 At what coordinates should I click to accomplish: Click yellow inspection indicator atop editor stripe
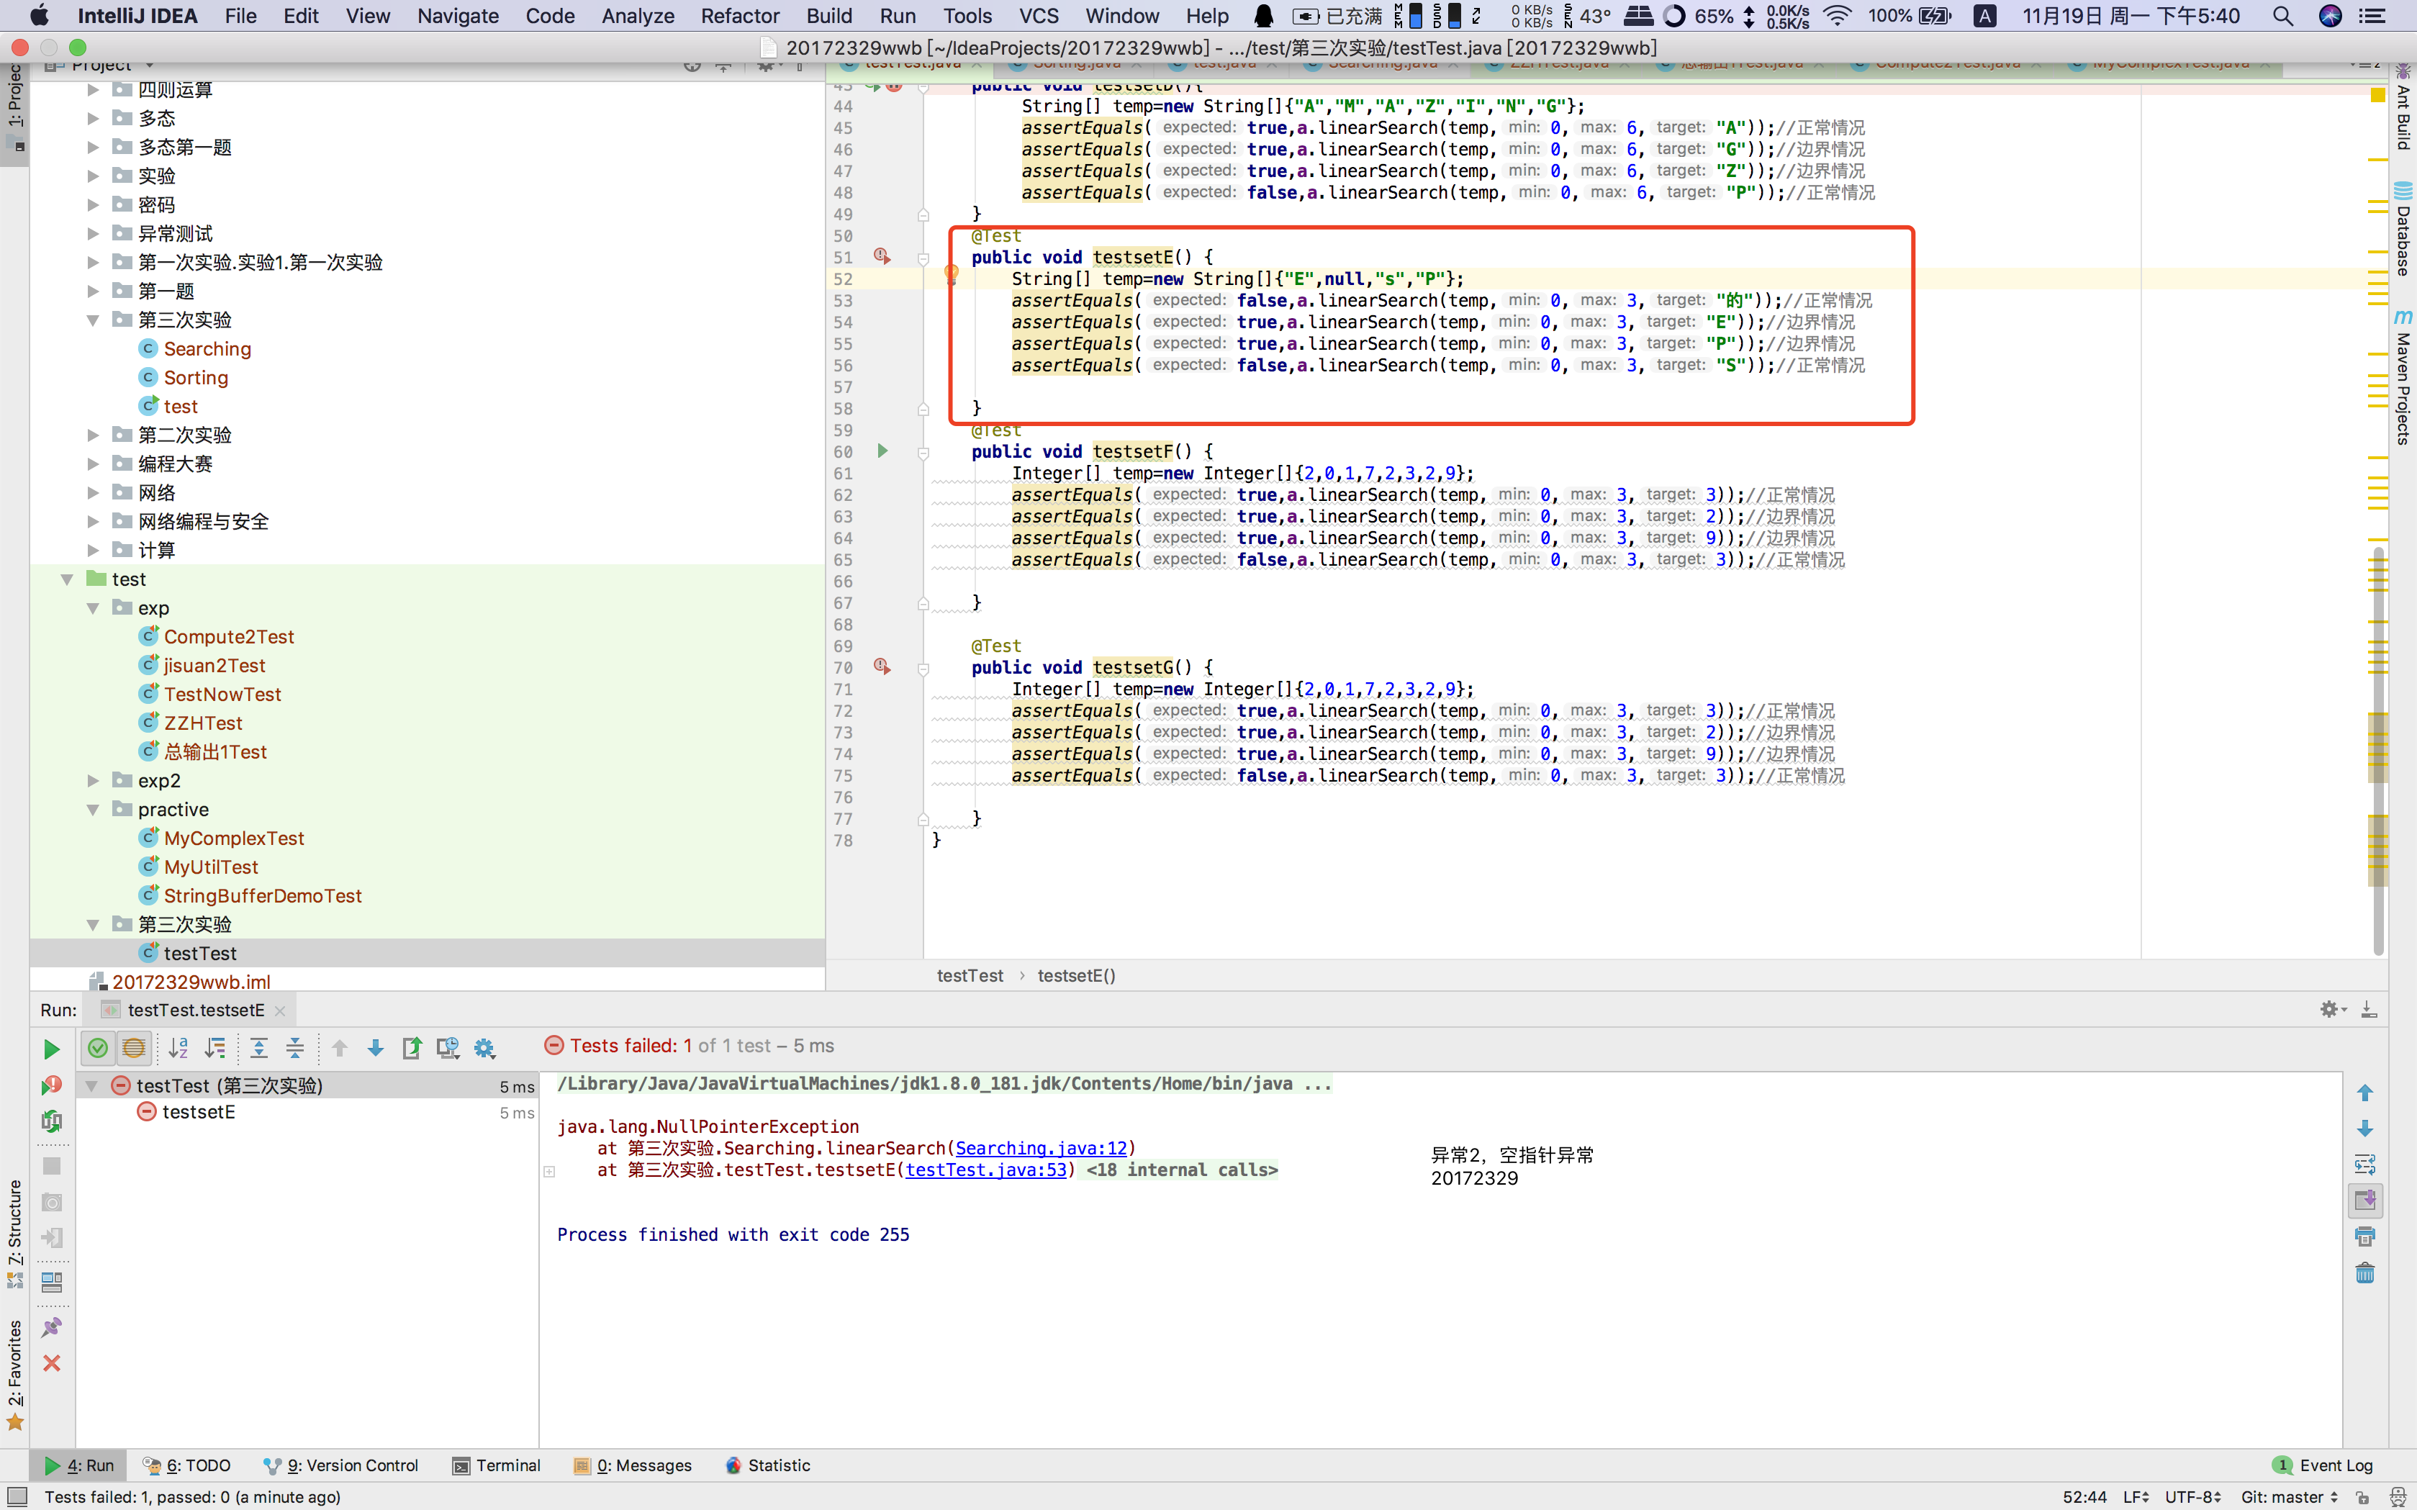click(x=2377, y=95)
